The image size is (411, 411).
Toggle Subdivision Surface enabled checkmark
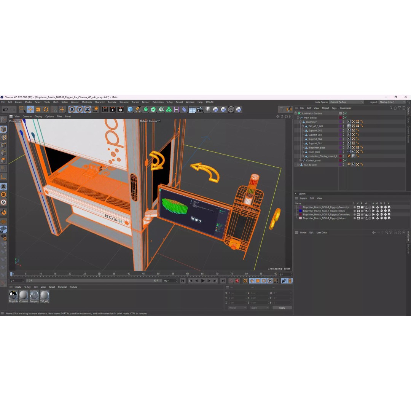(346, 113)
